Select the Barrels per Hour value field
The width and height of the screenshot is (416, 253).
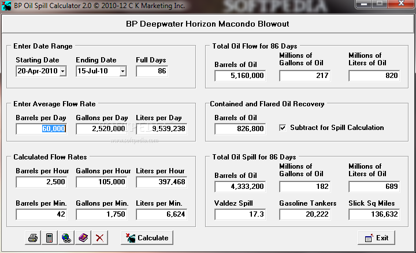41,182
